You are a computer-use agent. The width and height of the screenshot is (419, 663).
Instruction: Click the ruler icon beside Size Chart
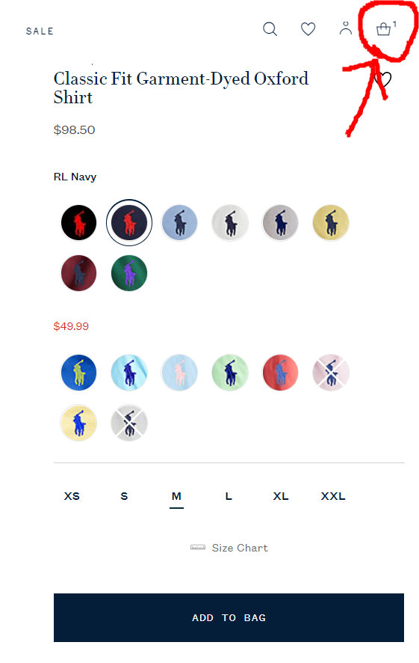(x=198, y=547)
